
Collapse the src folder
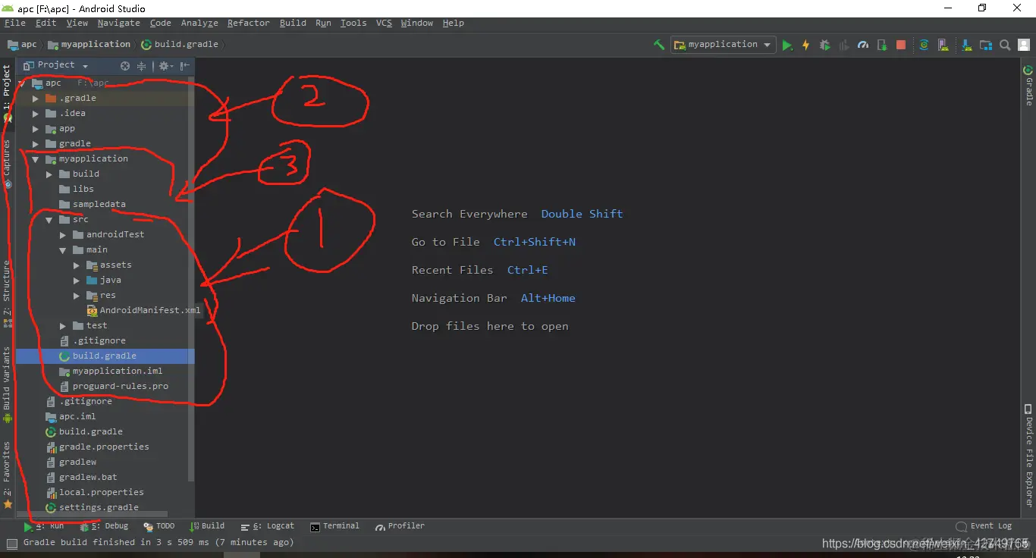point(49,220)
